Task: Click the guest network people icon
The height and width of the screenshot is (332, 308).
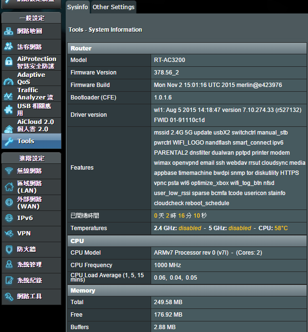Action: click(9, 47)
